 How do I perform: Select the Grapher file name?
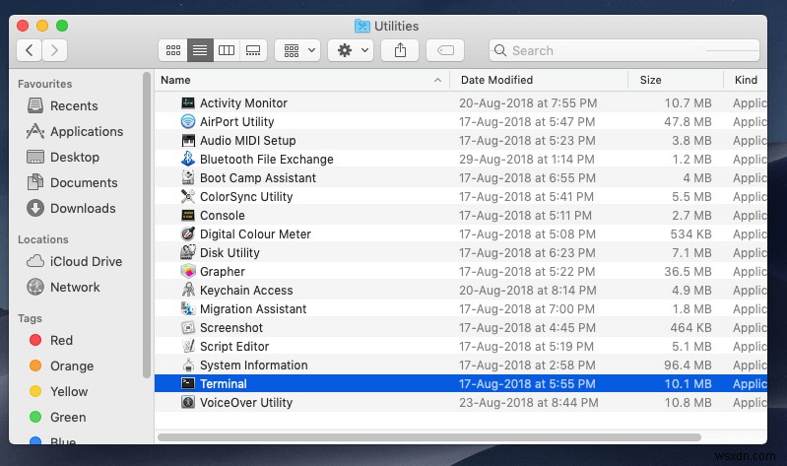click(x=223, y=272)
